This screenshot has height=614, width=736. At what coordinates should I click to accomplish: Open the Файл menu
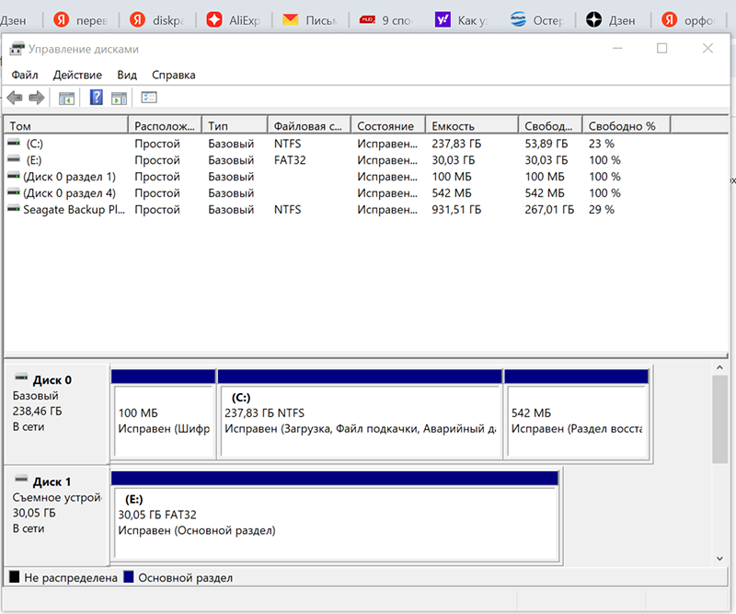25,75
